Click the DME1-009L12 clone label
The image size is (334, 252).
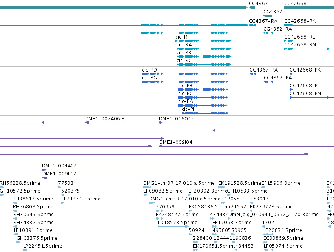[59, 174]
